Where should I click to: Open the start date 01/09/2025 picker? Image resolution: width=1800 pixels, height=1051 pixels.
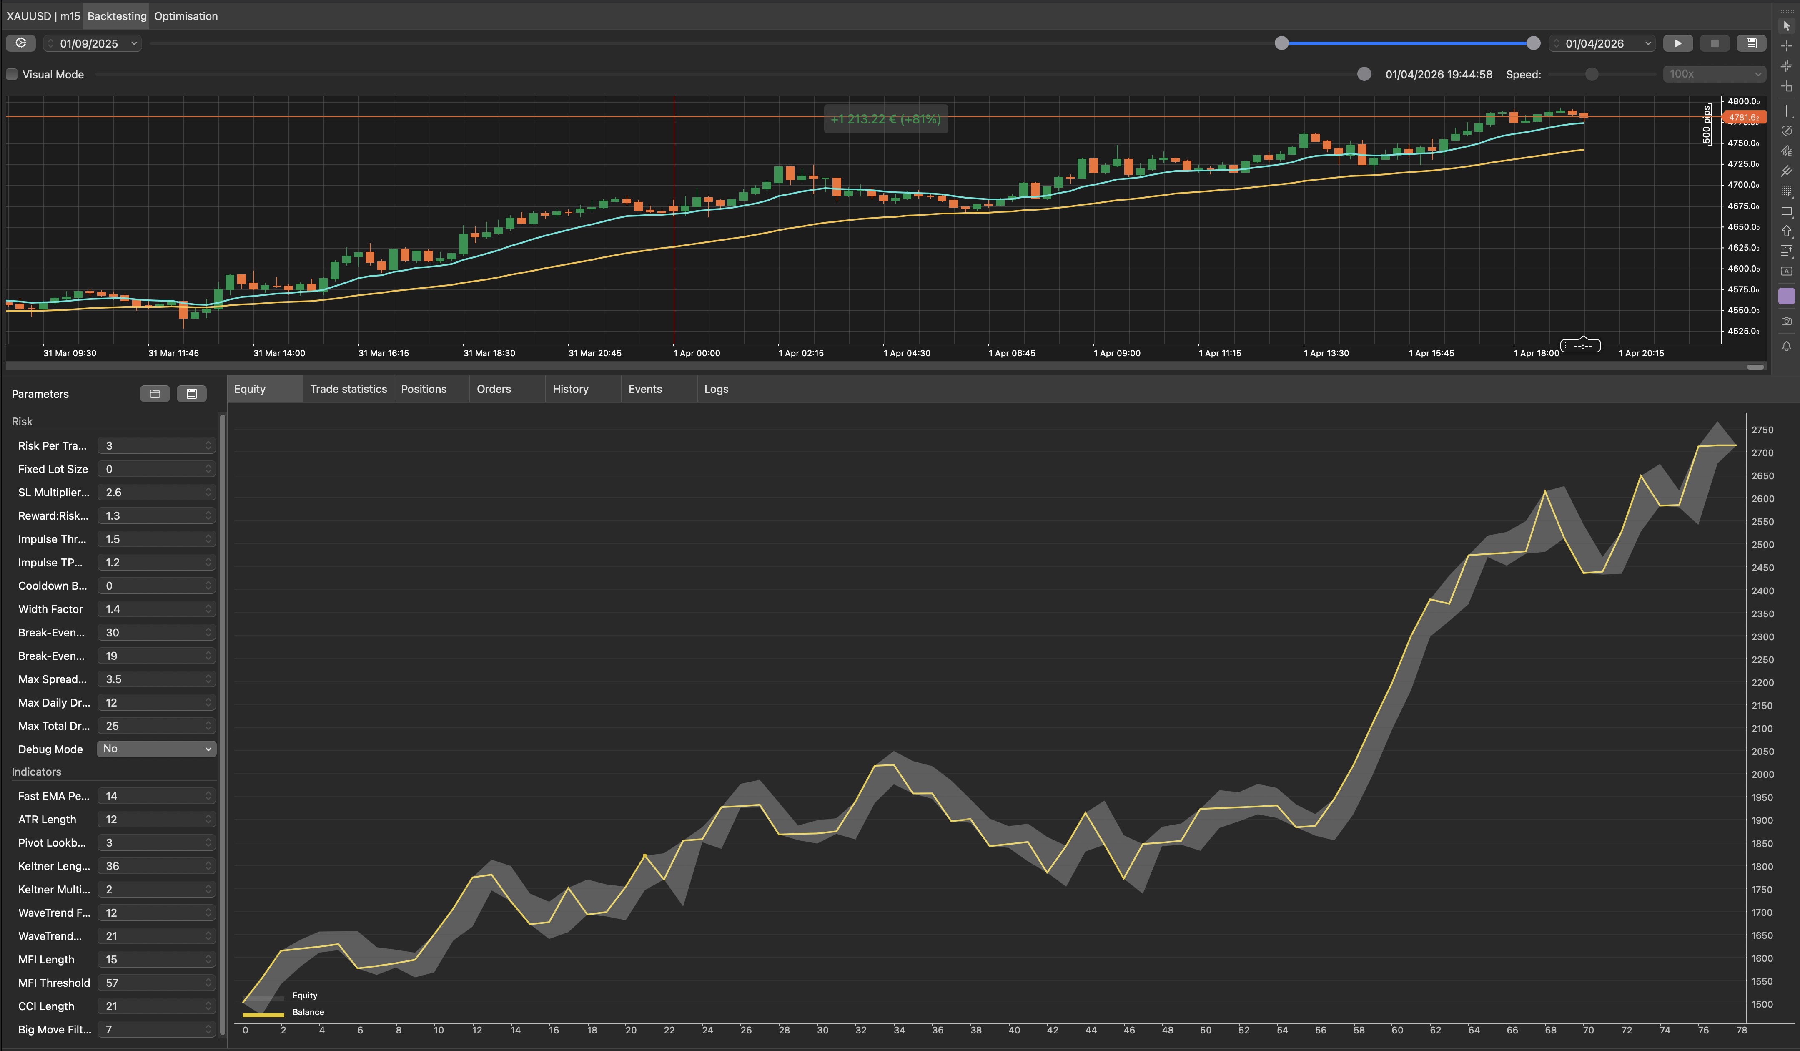[x=91, y=43]
